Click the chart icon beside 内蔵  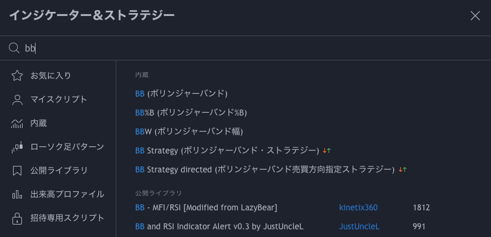[17, 123]
